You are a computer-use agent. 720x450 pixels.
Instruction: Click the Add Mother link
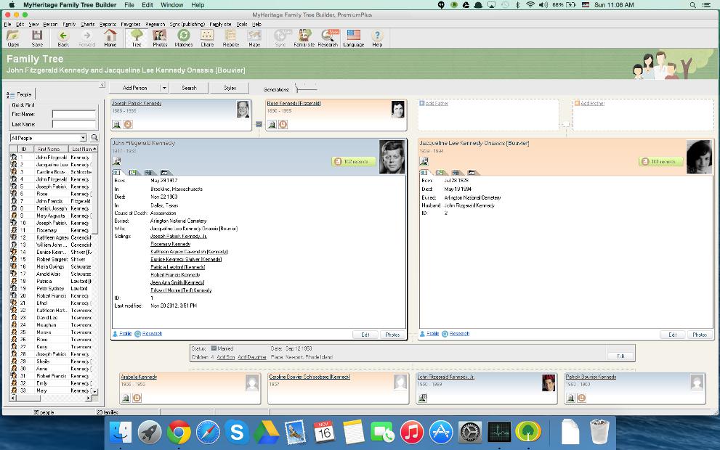click(x=592, y=103)
